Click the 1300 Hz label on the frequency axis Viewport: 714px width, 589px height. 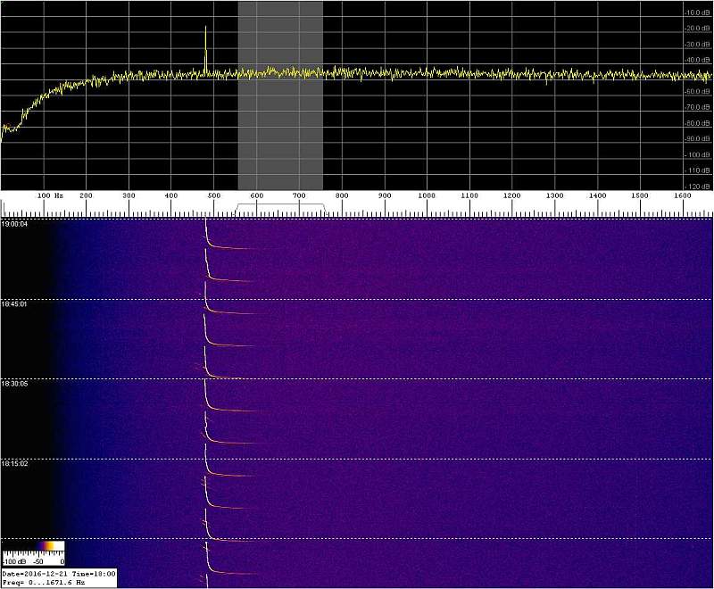point(554,195)
